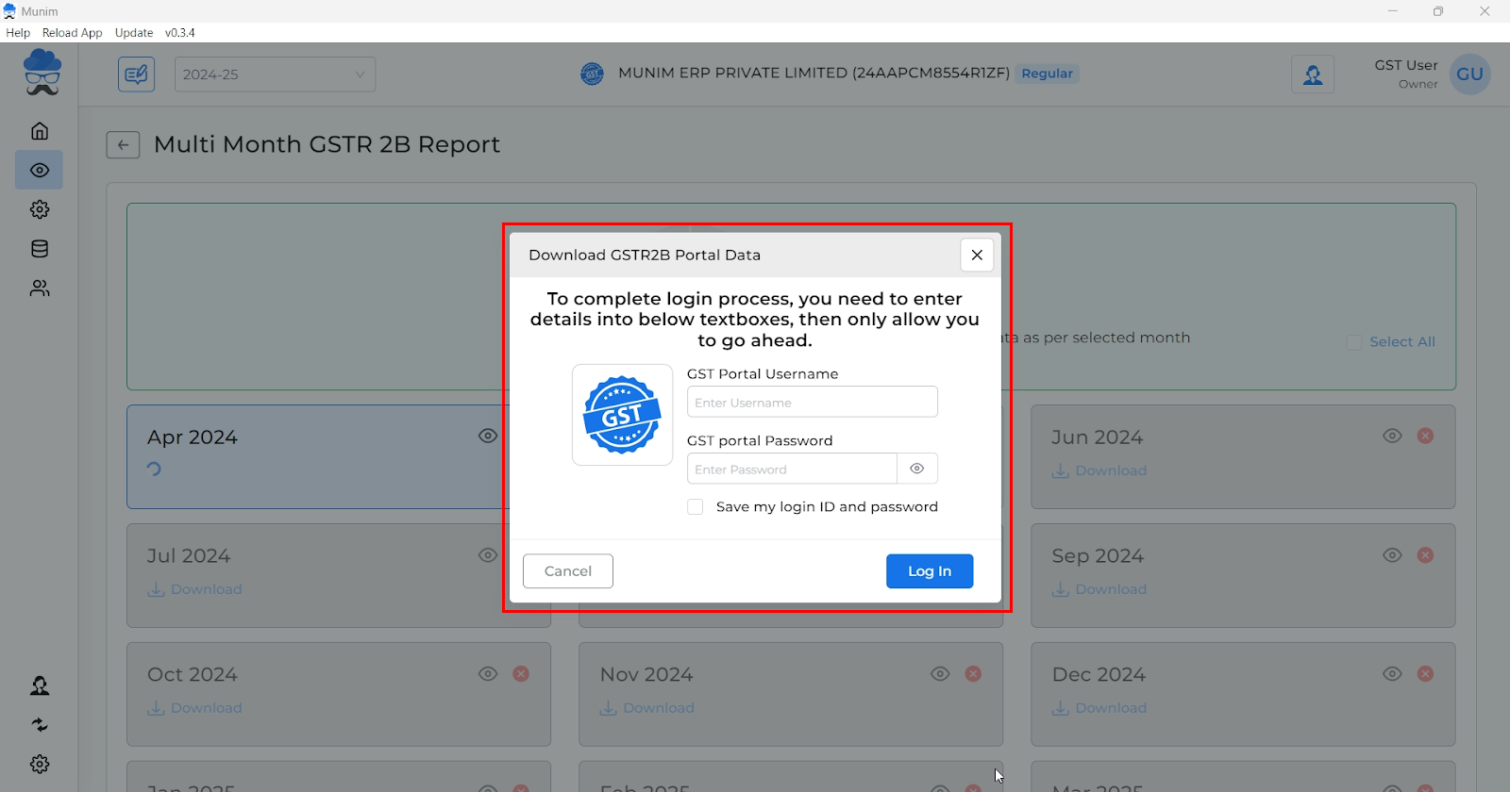Viewport: 1510px width, 792px height.
Task: Select the eye view icon in sidebar
Action: [40, 171]
